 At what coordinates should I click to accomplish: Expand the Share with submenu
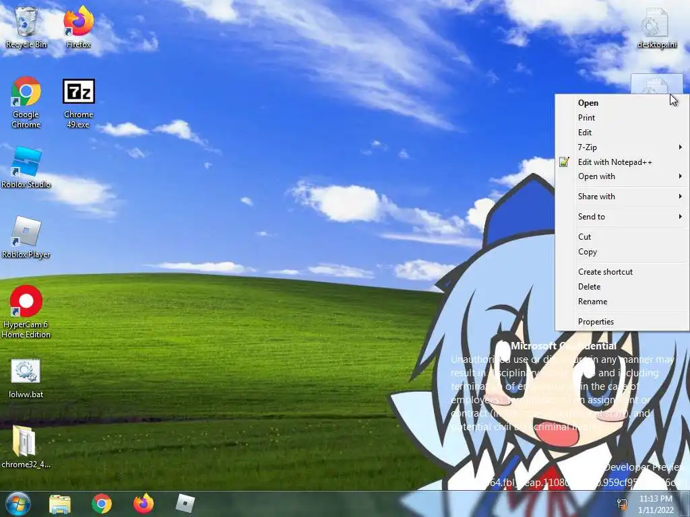tap(622, 197)
